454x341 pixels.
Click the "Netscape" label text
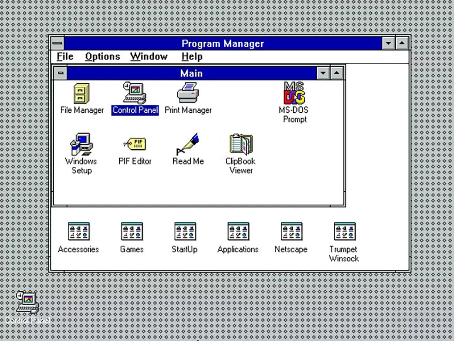pyautogui.click(x=291, y=249)
